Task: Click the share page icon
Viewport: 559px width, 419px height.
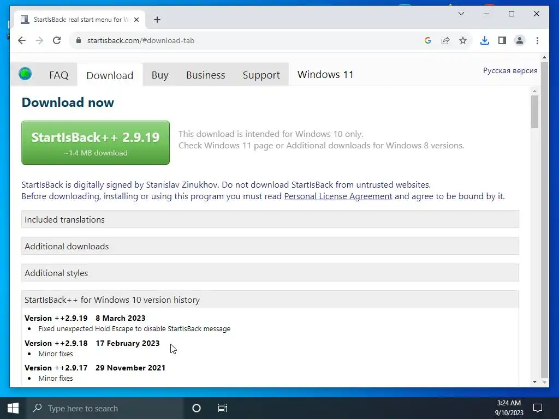Action: 445,40
